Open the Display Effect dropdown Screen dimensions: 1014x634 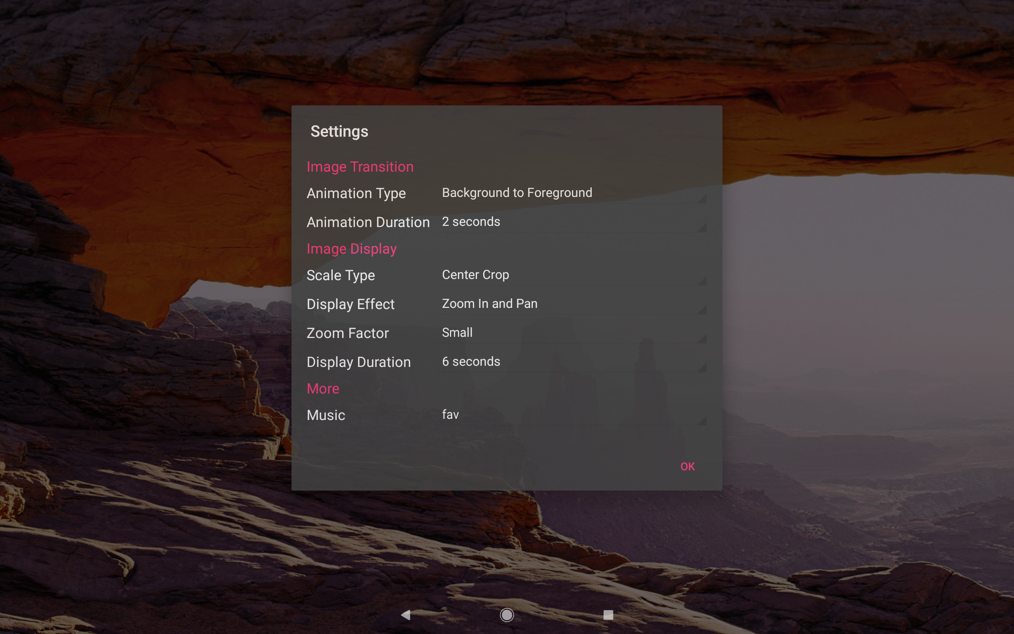(571, 304)
